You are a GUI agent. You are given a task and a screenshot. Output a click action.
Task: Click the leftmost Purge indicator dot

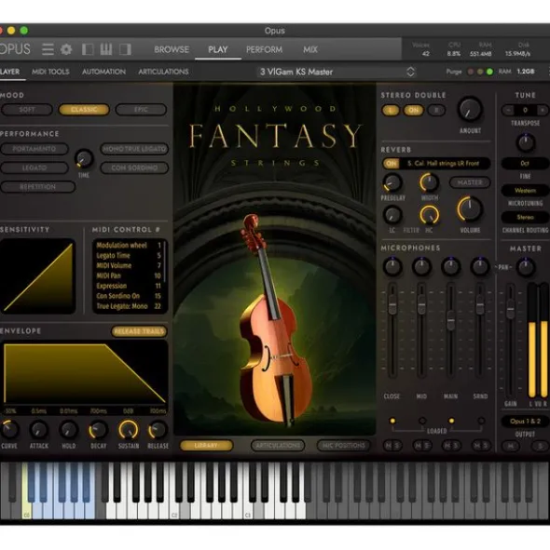coord(470,72)
